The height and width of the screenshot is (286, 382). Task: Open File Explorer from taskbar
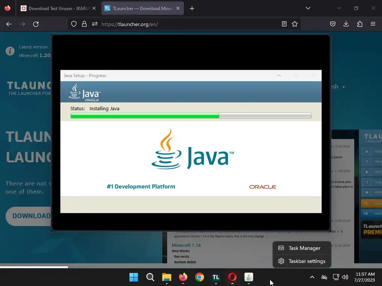[x=167, y=277]
